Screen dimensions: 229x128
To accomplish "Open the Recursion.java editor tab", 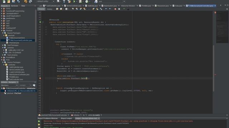I will 163,6.
